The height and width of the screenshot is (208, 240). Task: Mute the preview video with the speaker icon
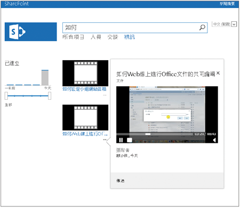pos(214,140)
